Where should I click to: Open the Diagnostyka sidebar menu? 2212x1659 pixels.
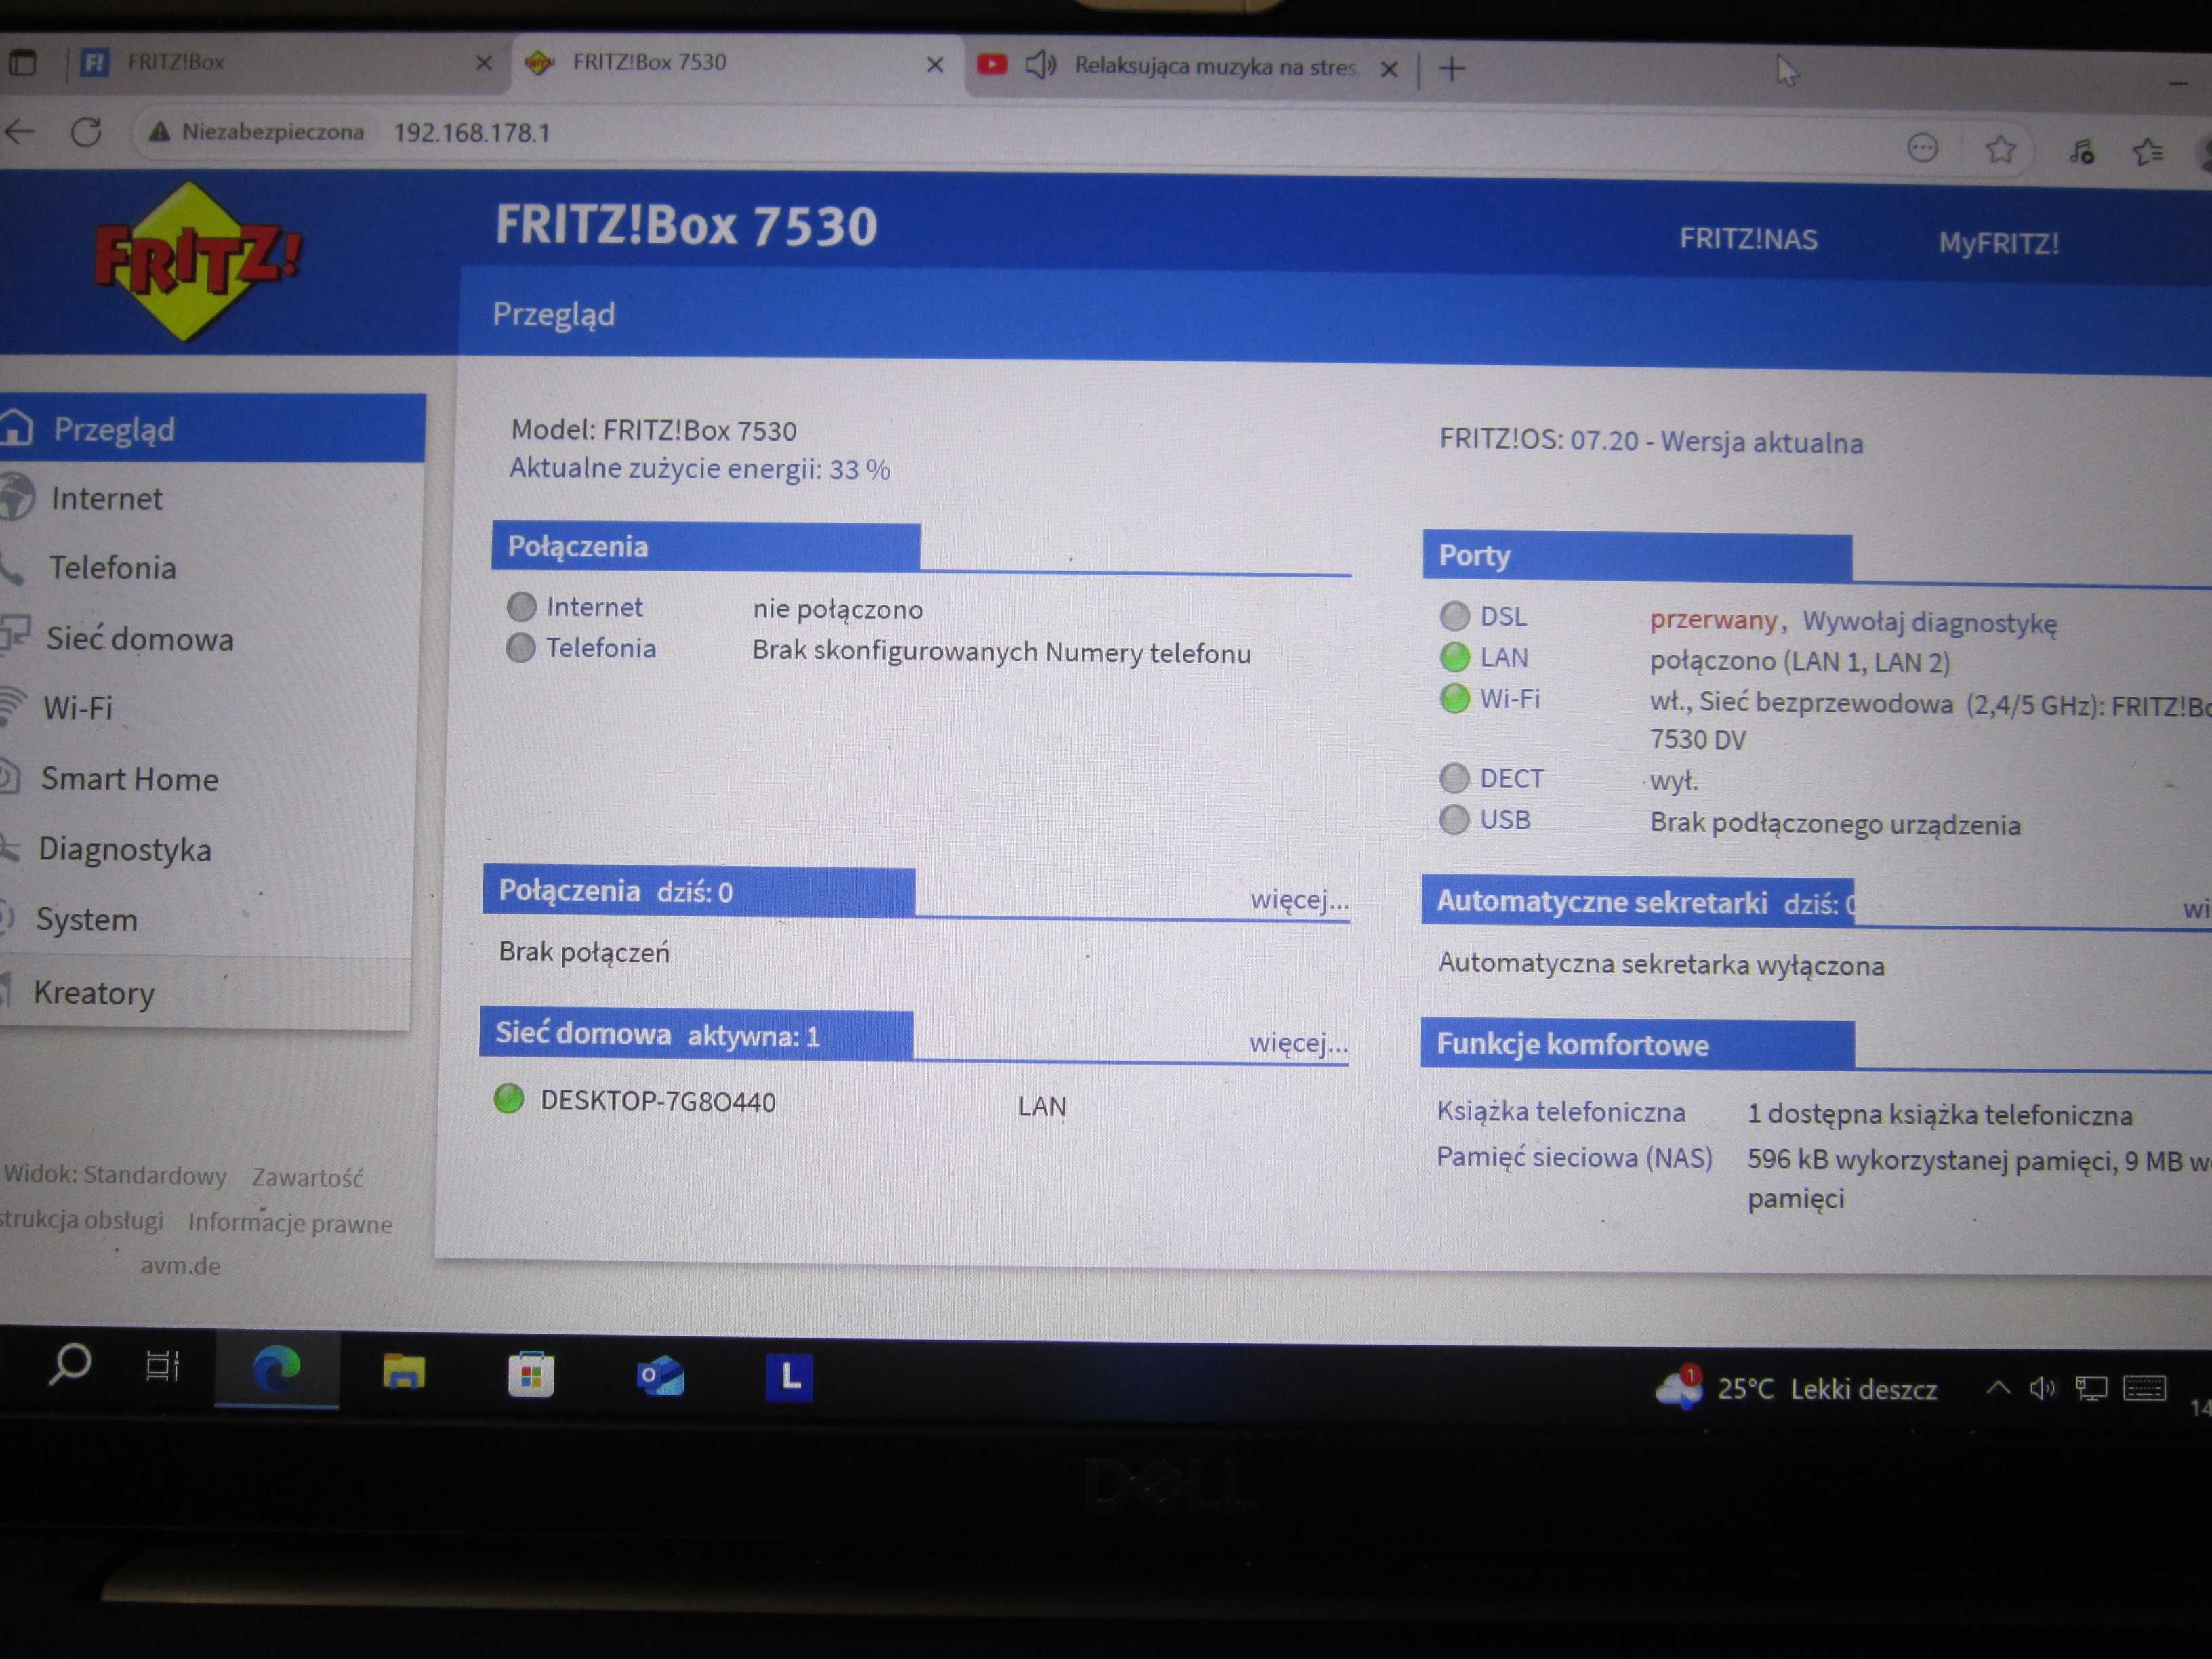tap(125, 849)
